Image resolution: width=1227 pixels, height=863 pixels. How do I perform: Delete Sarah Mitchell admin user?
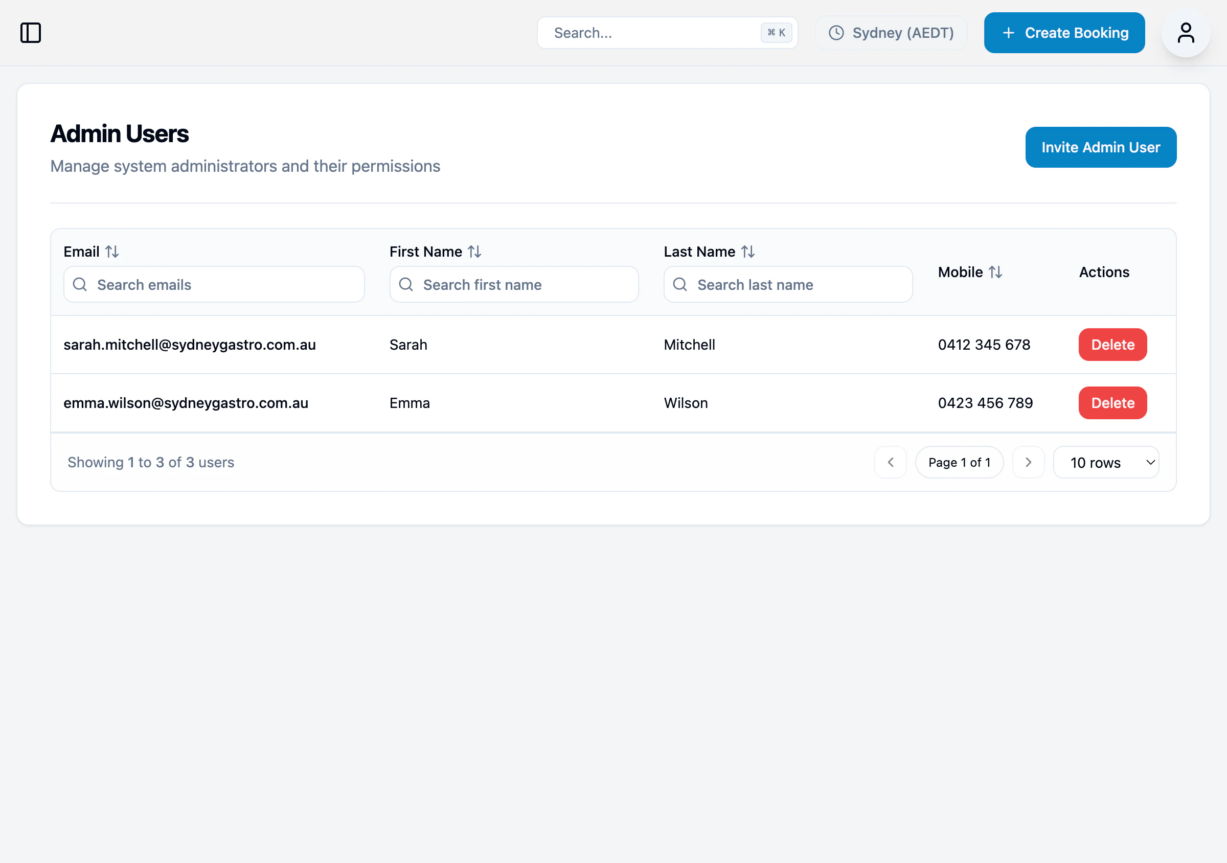[1112, 345]
